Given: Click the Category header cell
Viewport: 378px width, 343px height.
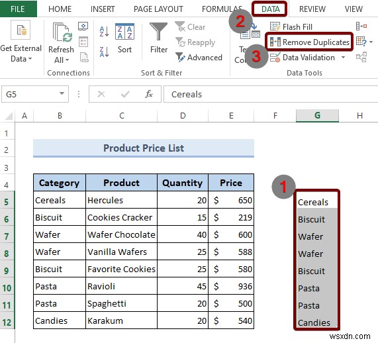Looking at the screenshot, I should tap(60, 183).
